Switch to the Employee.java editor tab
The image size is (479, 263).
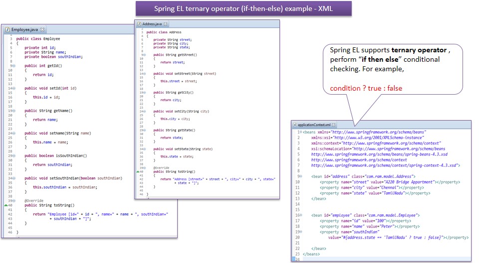click(x=24, y=29)
